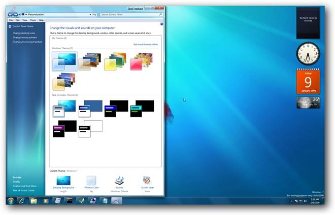Go back with the navigation back arrow
The height and width of the screenshot is (215, 335).
tap(10, 15)
